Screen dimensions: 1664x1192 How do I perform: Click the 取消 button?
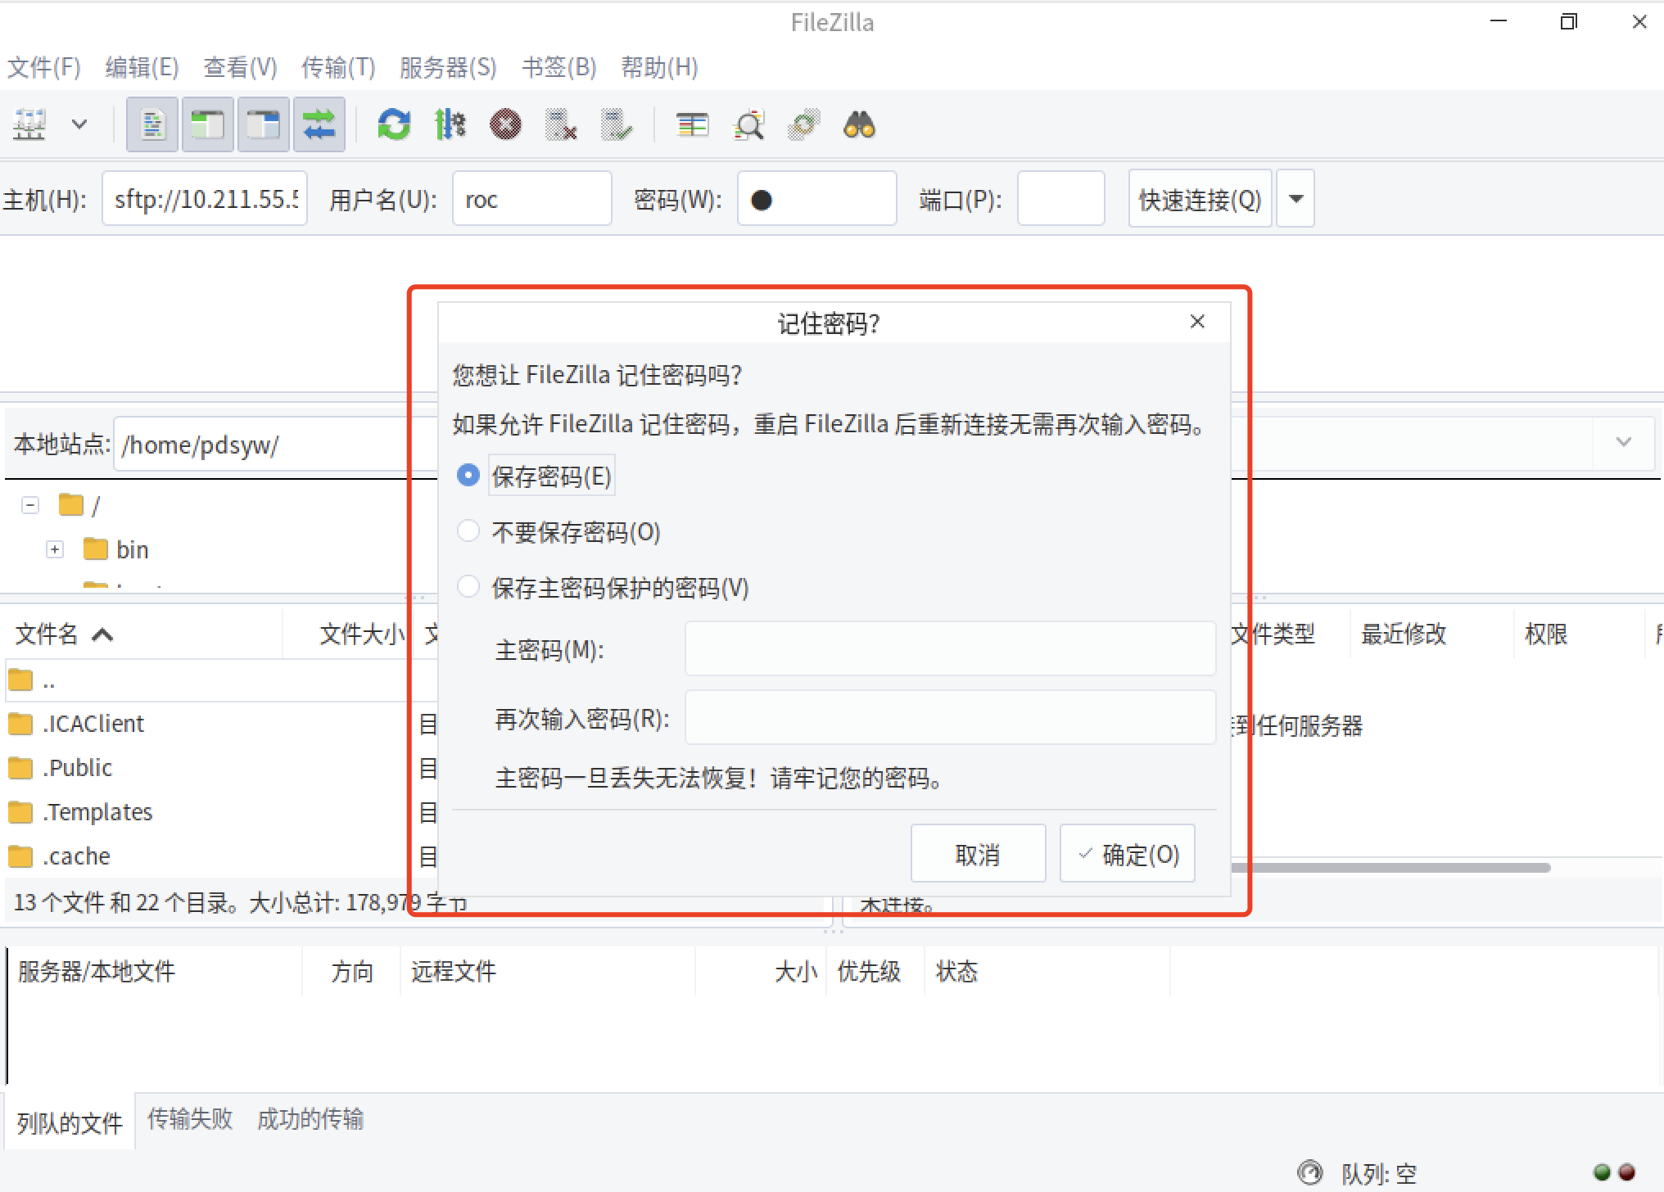[978, 854]
